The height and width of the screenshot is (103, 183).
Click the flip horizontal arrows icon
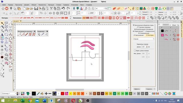click(x=50, y=13)
